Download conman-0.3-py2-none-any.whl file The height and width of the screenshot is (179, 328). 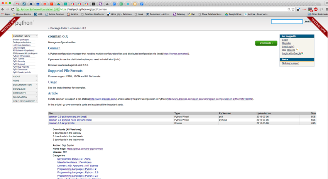pyautogui.click(x=64, y=116)
